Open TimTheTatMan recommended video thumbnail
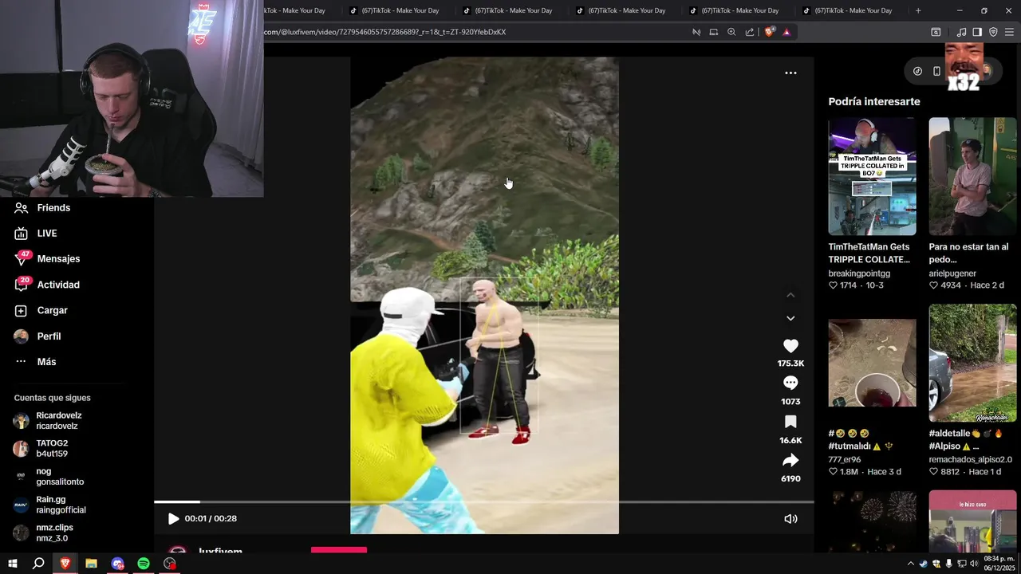Screen dimensions: 1021x574 (872, 177)
